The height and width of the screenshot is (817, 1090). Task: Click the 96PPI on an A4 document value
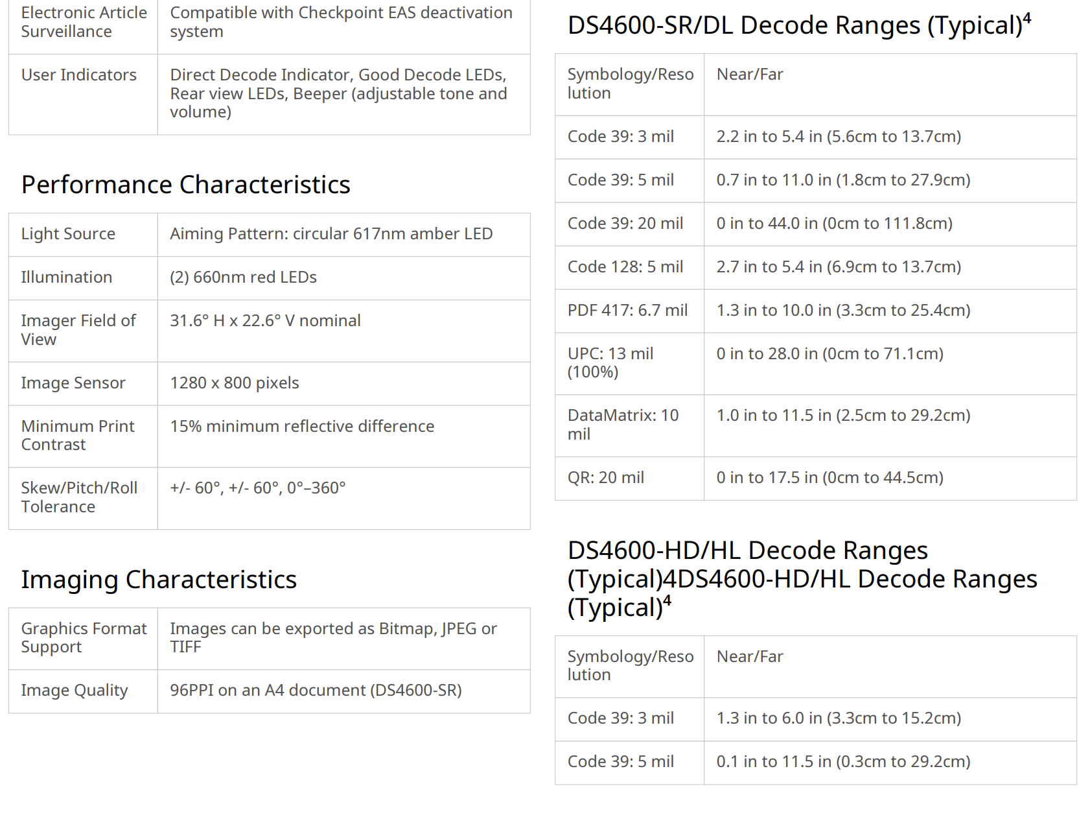point(316,691)
